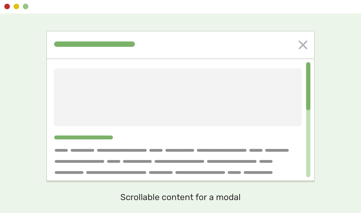Select last short dash in second paragraph line
The height and width of the screenshot is (213, 361).
coord(266,161)
